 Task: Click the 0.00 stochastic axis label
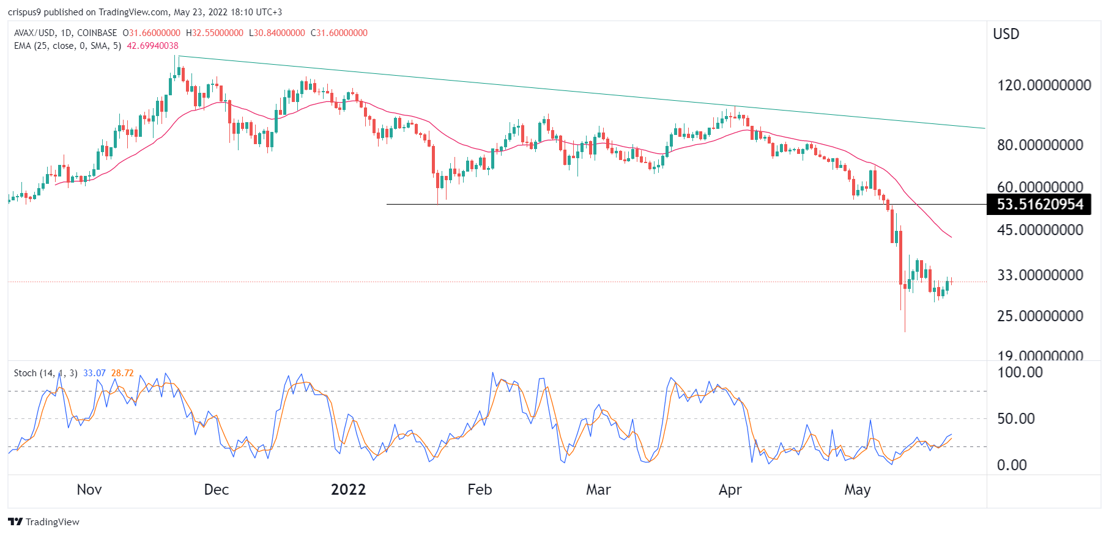point(1012,465)
